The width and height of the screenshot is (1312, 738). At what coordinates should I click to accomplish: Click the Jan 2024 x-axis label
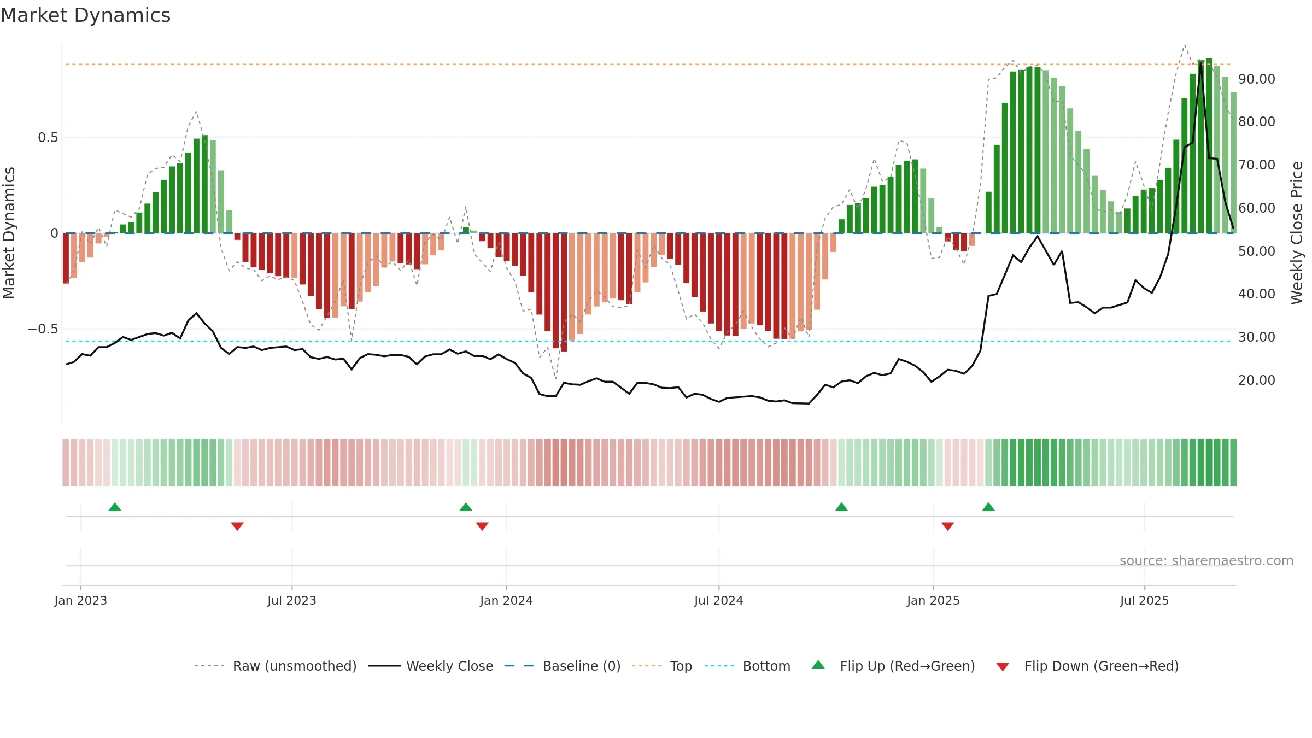coord(507,600)
